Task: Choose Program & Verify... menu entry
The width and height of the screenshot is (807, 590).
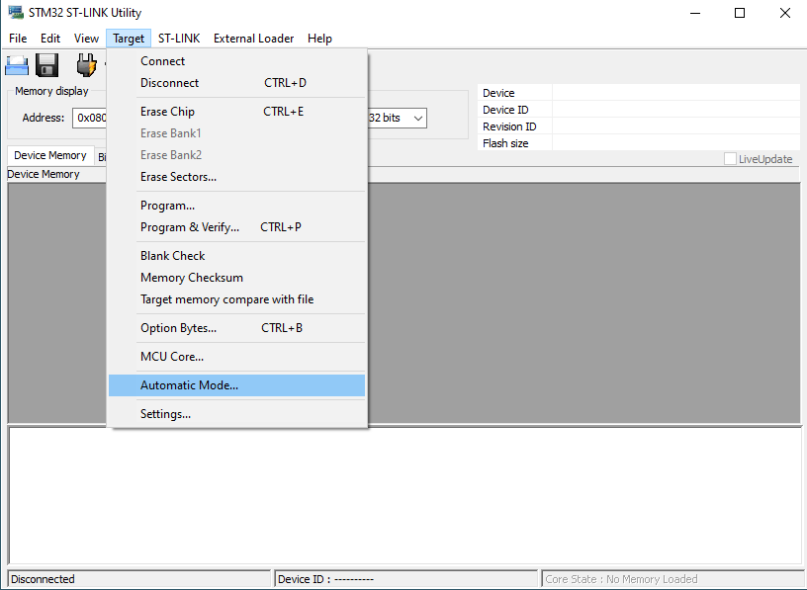Action: pos(236,227)
